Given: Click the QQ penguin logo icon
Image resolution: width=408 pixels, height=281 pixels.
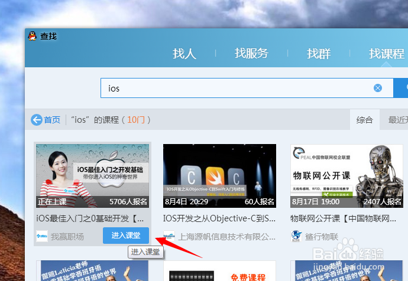Looking at the screenshot, I should pos(33,36).
